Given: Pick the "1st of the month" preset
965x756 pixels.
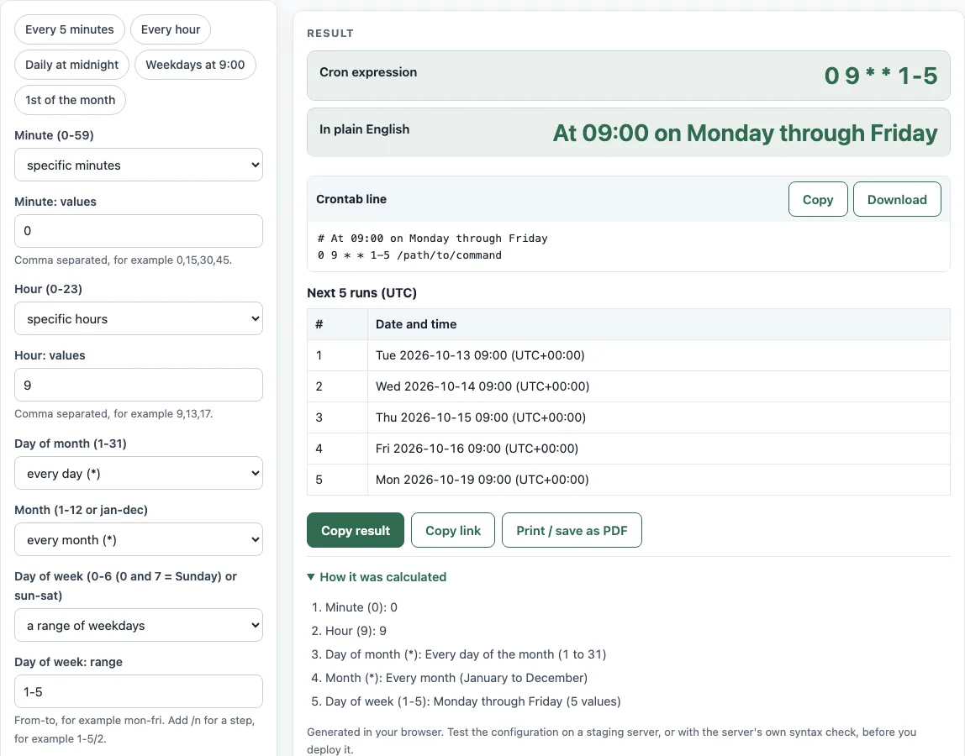Looking at the screenshot, I should [x=70, y=100].
